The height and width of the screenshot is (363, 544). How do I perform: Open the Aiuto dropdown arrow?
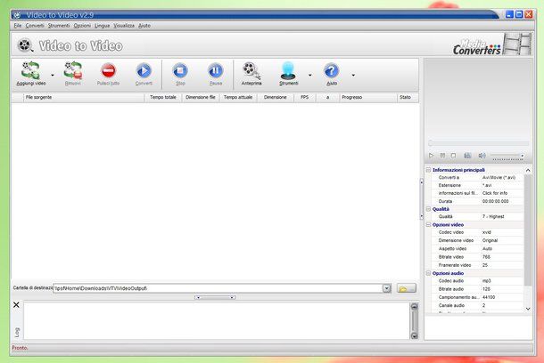point(353,75)
